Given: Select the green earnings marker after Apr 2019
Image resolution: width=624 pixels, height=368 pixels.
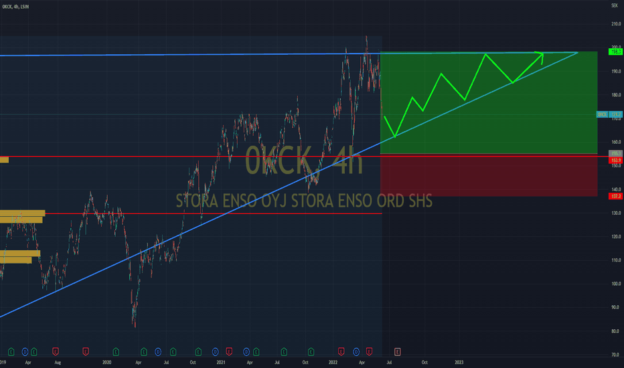Looking at the screenshot, I should tap(34, 352).
